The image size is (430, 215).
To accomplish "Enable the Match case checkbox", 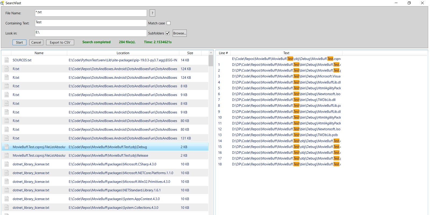I will point(169,23).
